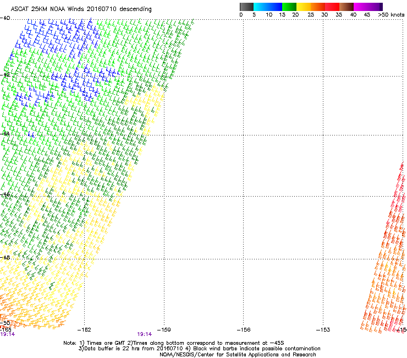Click the '-48' latitude label
Viewport: 407px width, 358px height.
pos(5,257)
